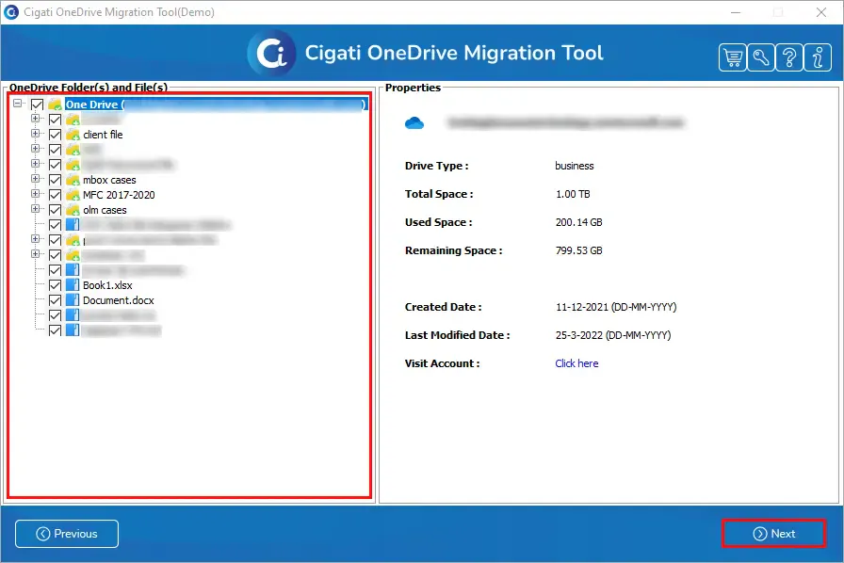Expand the olm cases folder

pyautogui.click(x=36, y=209)
